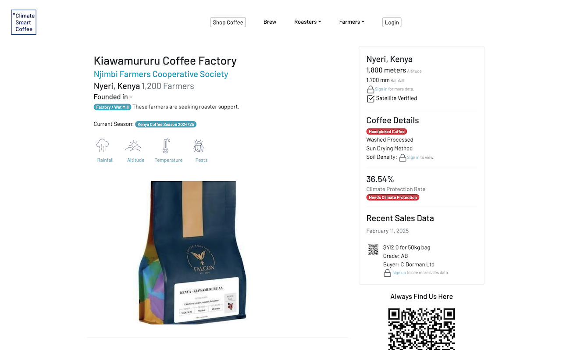
Task: Open the Brew menu item
Action: pyautogui.click(x=270, y=22)
